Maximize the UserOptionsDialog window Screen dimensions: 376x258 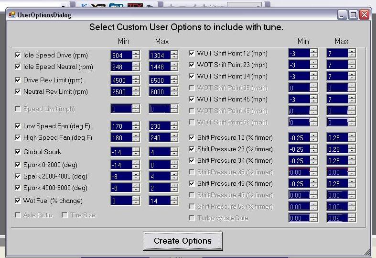pyautogui.click(x=353, y=15)
